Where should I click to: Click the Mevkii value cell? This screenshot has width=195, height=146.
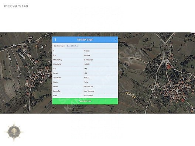100,87
